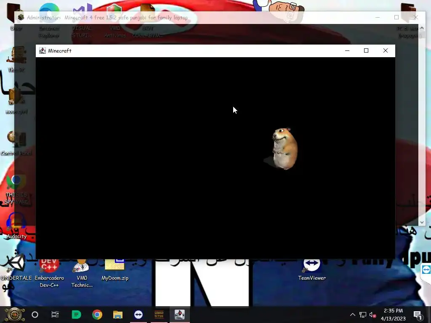
Task: Show hidden system tray icons
Action: pos(352,315)
